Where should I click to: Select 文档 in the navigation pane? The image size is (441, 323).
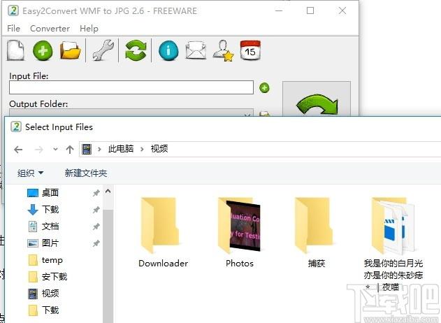point(50,227)
